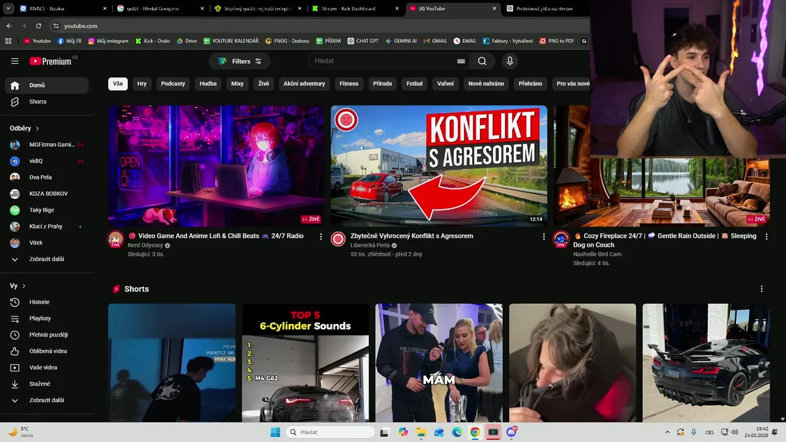
Task: Open Vaše videa
Action: pos(47,368)
